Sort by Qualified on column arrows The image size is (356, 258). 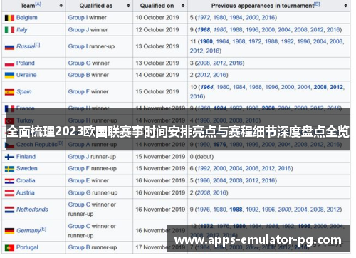183,6
